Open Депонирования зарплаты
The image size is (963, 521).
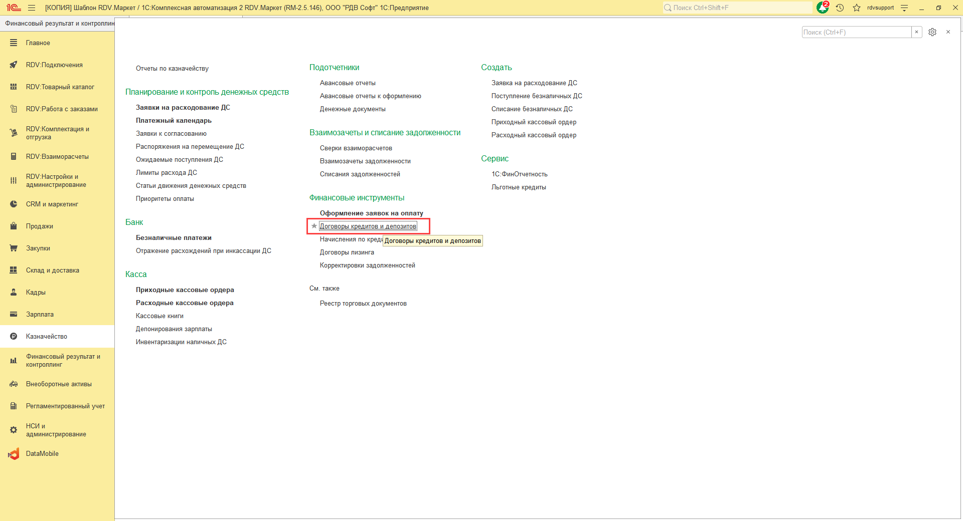[174, 329]
